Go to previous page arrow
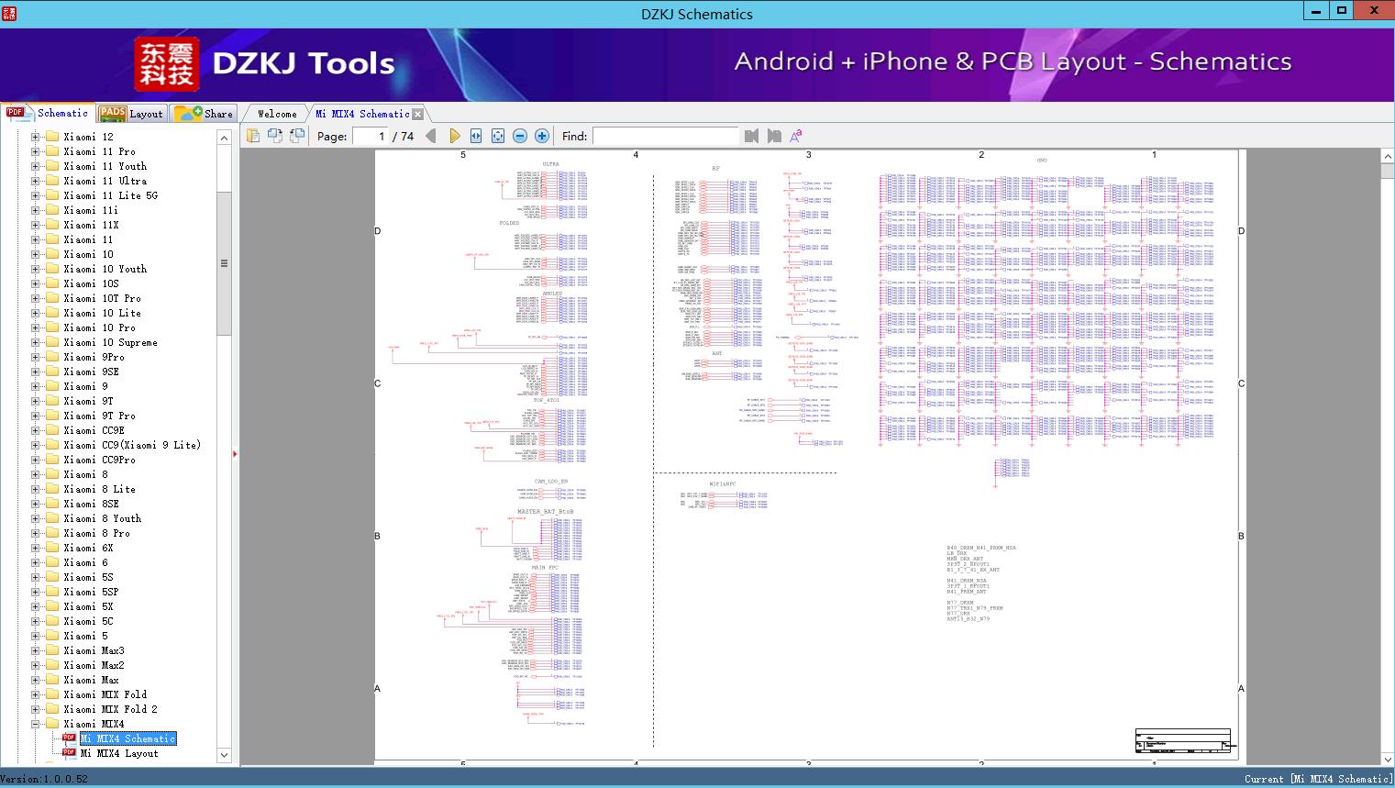Screen dimensions: 1395x788 431,136
